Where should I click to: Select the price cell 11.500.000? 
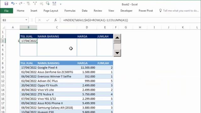[x=87, y=67]
